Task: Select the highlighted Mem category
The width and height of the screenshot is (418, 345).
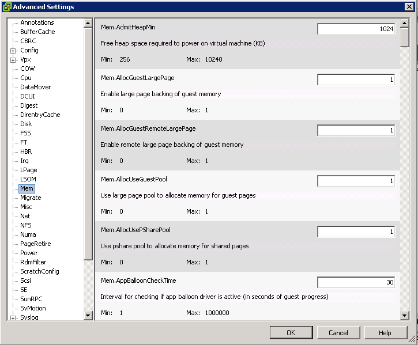Action: click(27, 188)
